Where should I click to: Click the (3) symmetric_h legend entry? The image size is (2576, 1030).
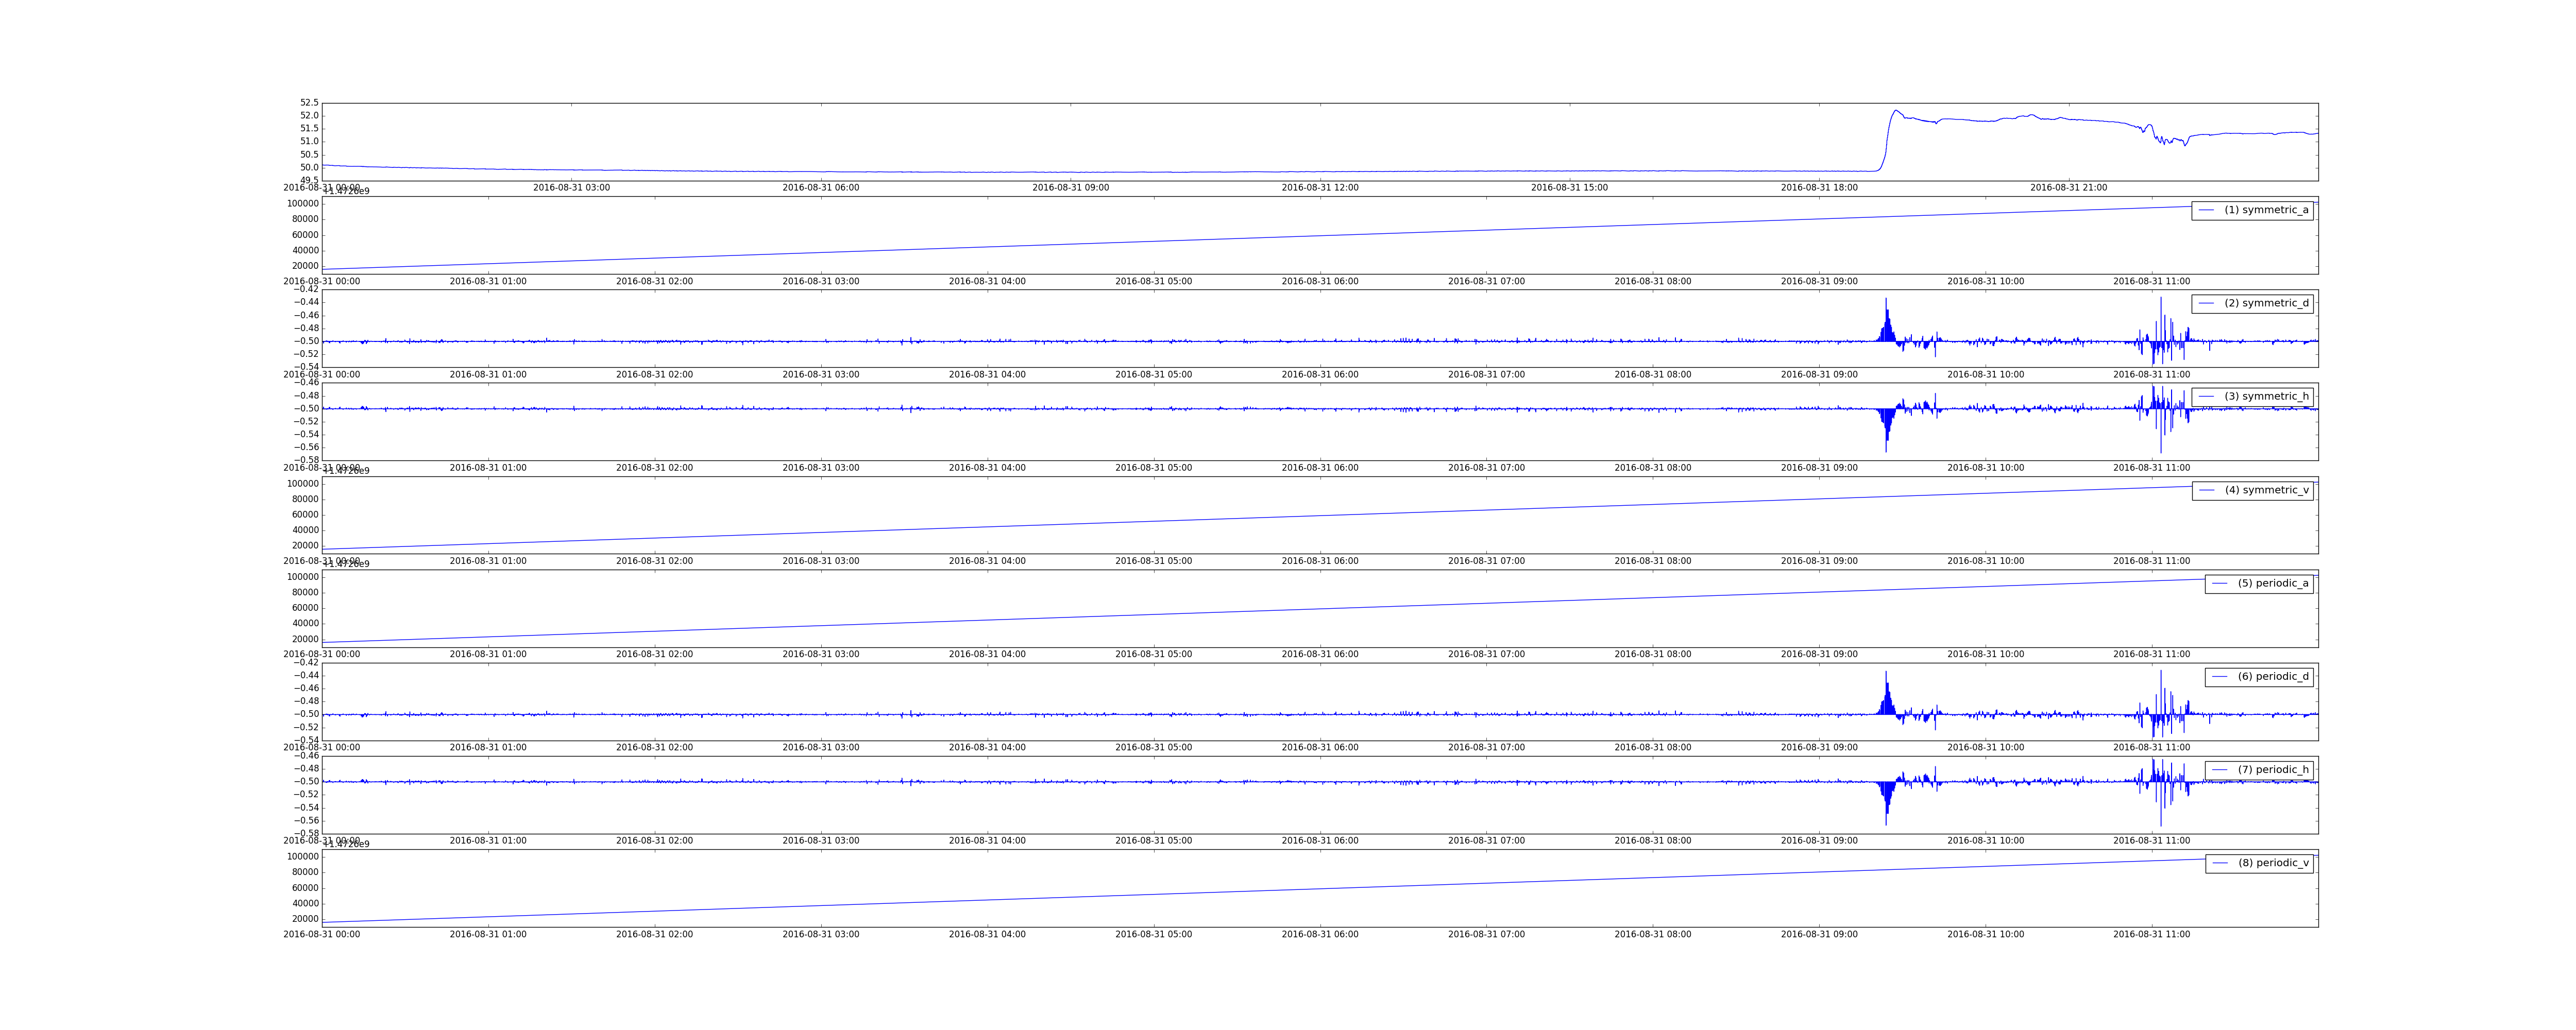pyautogui.click(x=2252, y=397)
